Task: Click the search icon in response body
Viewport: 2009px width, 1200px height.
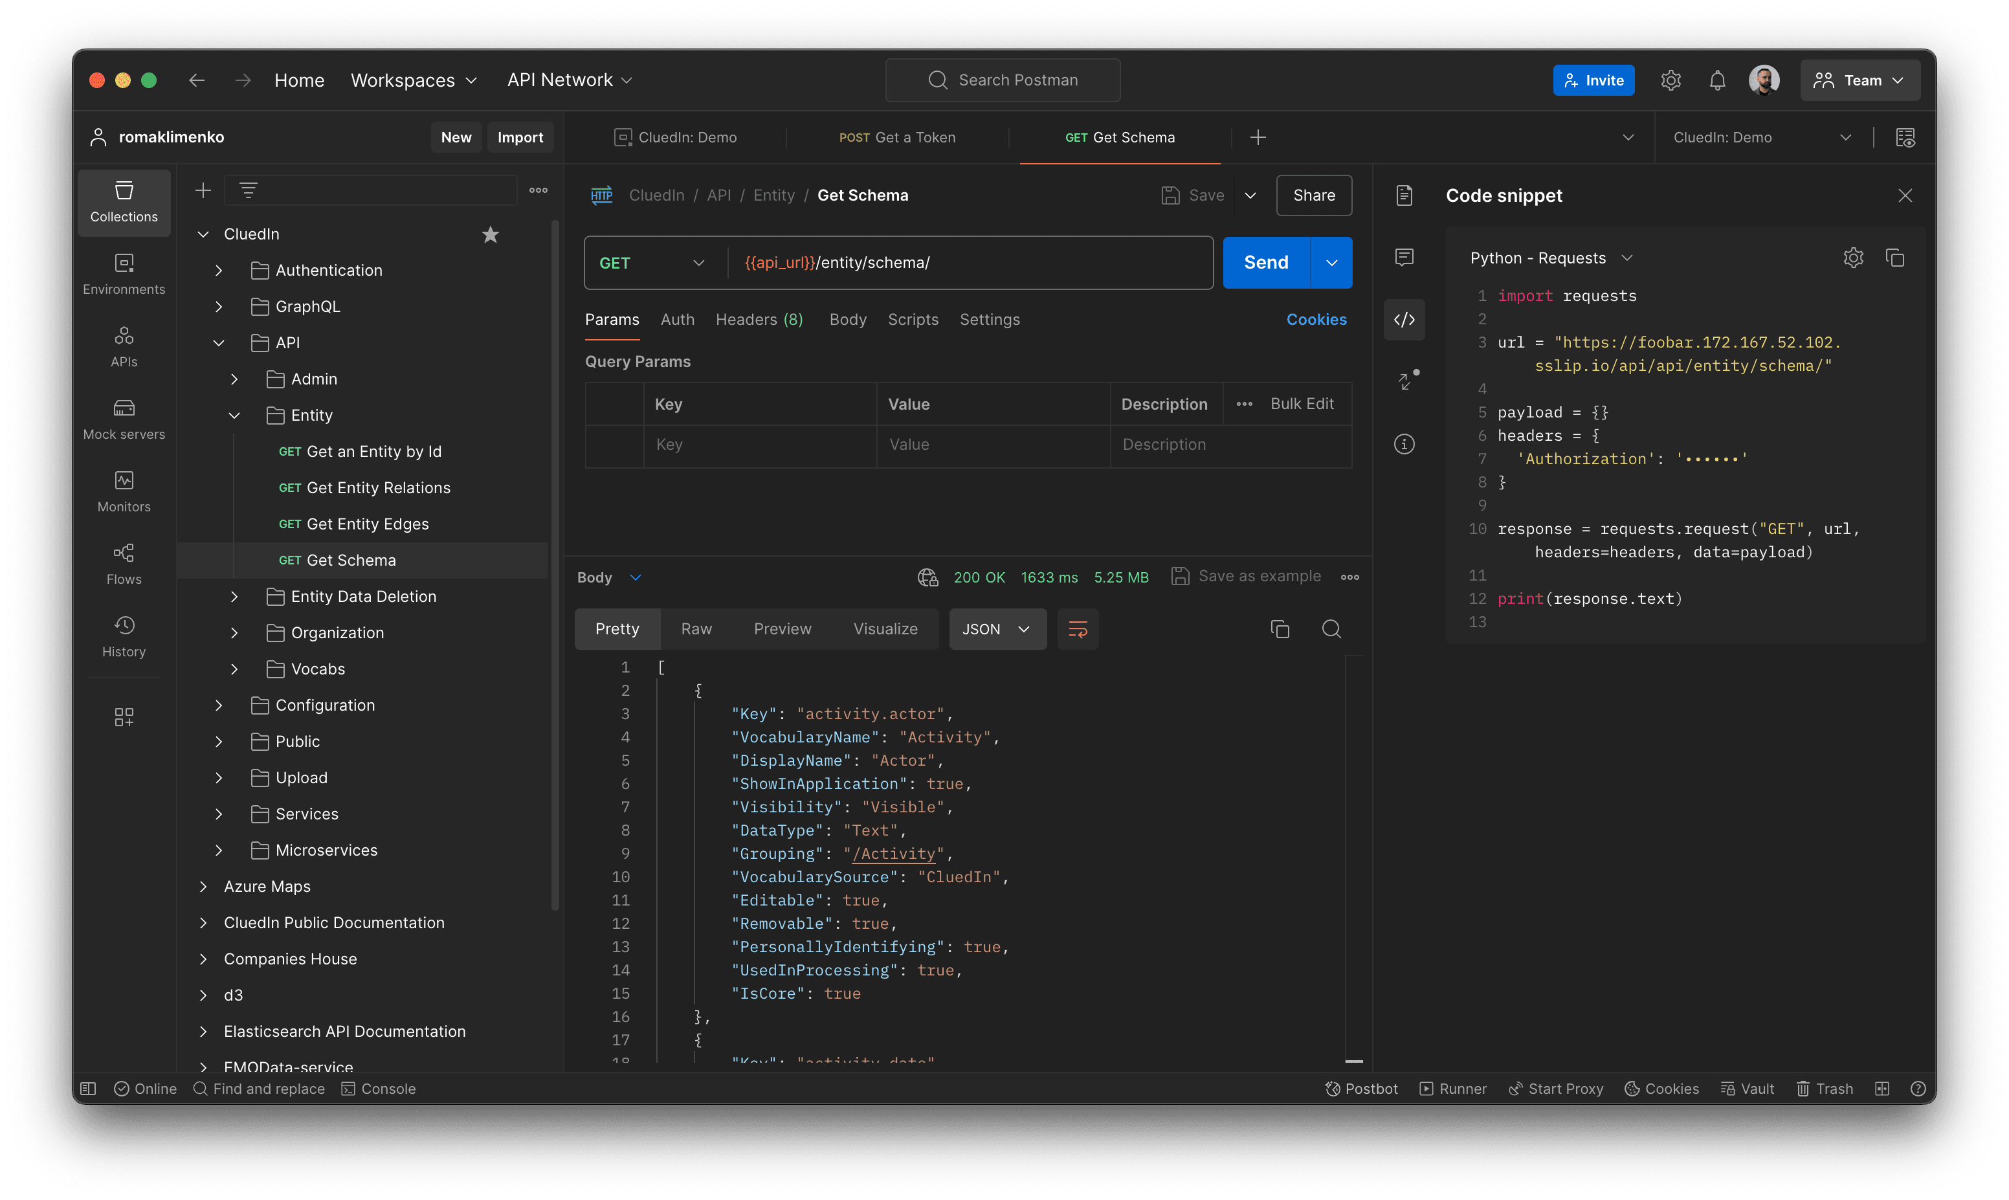Action: point(1329,628)
